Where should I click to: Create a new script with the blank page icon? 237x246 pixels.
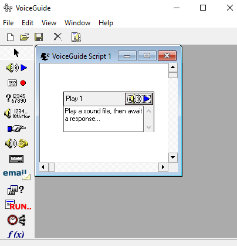click(10, 37)
